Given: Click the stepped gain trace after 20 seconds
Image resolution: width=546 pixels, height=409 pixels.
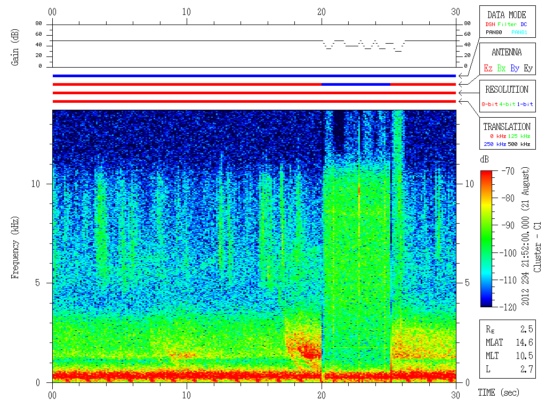Looking at the screenshot, I should coord(364,46).
